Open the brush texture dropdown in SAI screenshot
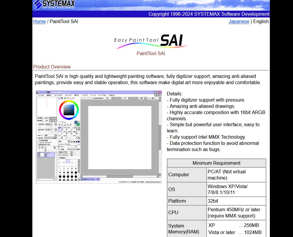 pos(65,155)
